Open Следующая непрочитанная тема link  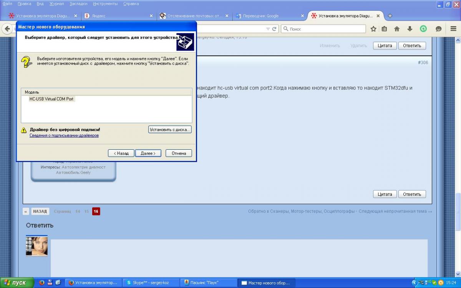pyautogui.click(x=395, y=211)
